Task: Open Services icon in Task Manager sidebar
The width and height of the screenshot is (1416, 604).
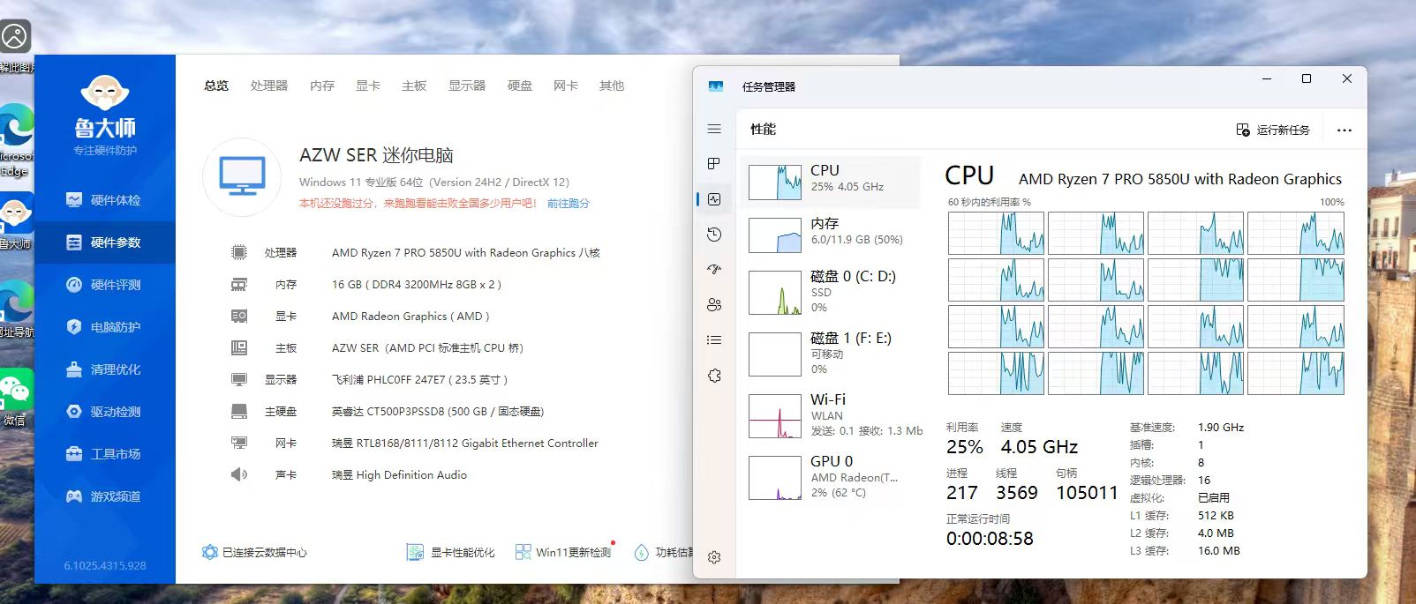Action: [714, 376]
